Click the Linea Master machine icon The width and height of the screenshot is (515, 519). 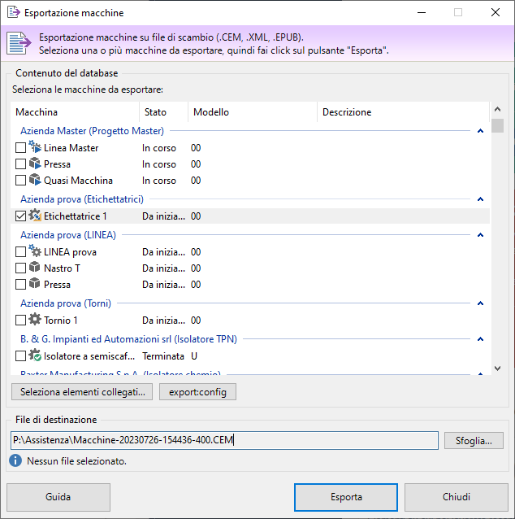tap(35, 148)
